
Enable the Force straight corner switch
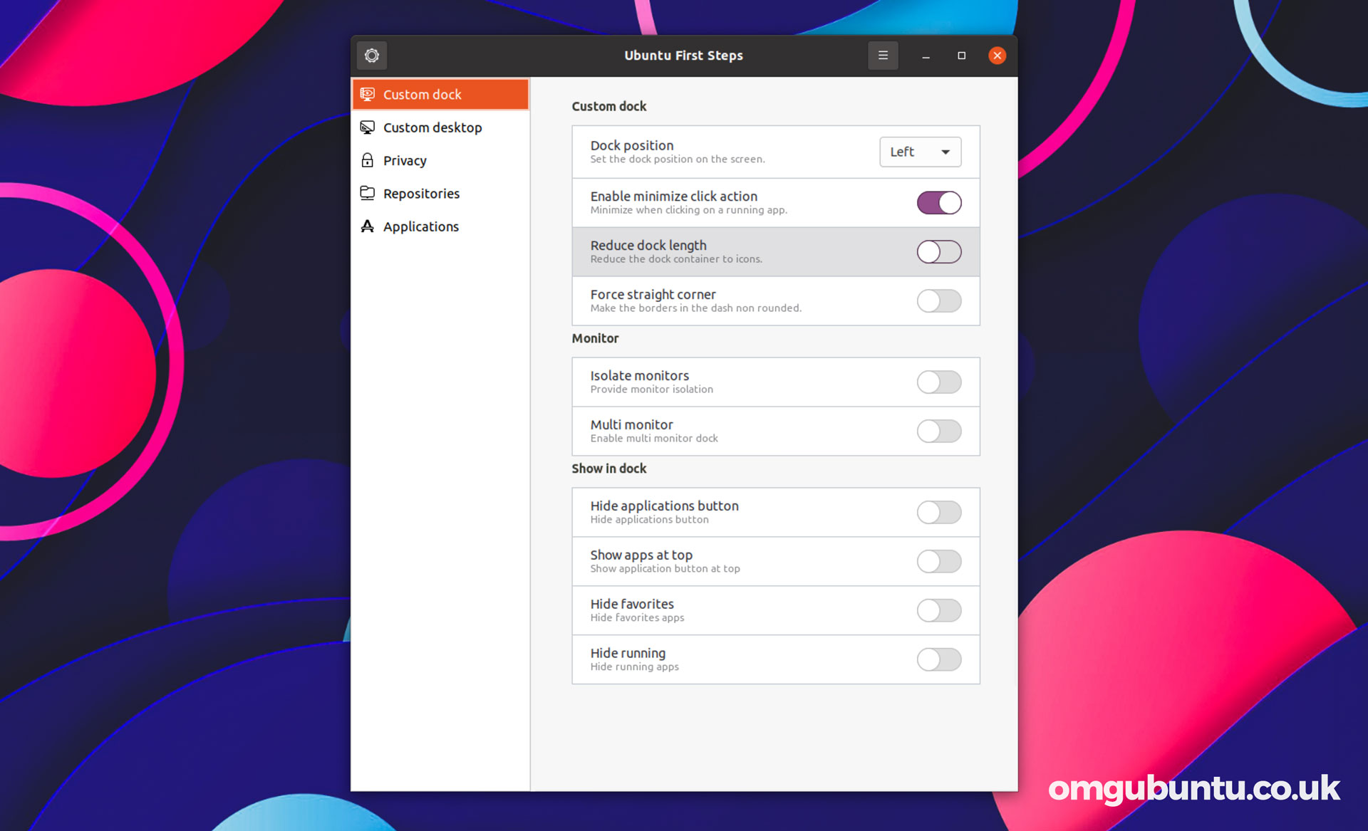point(939,301)
